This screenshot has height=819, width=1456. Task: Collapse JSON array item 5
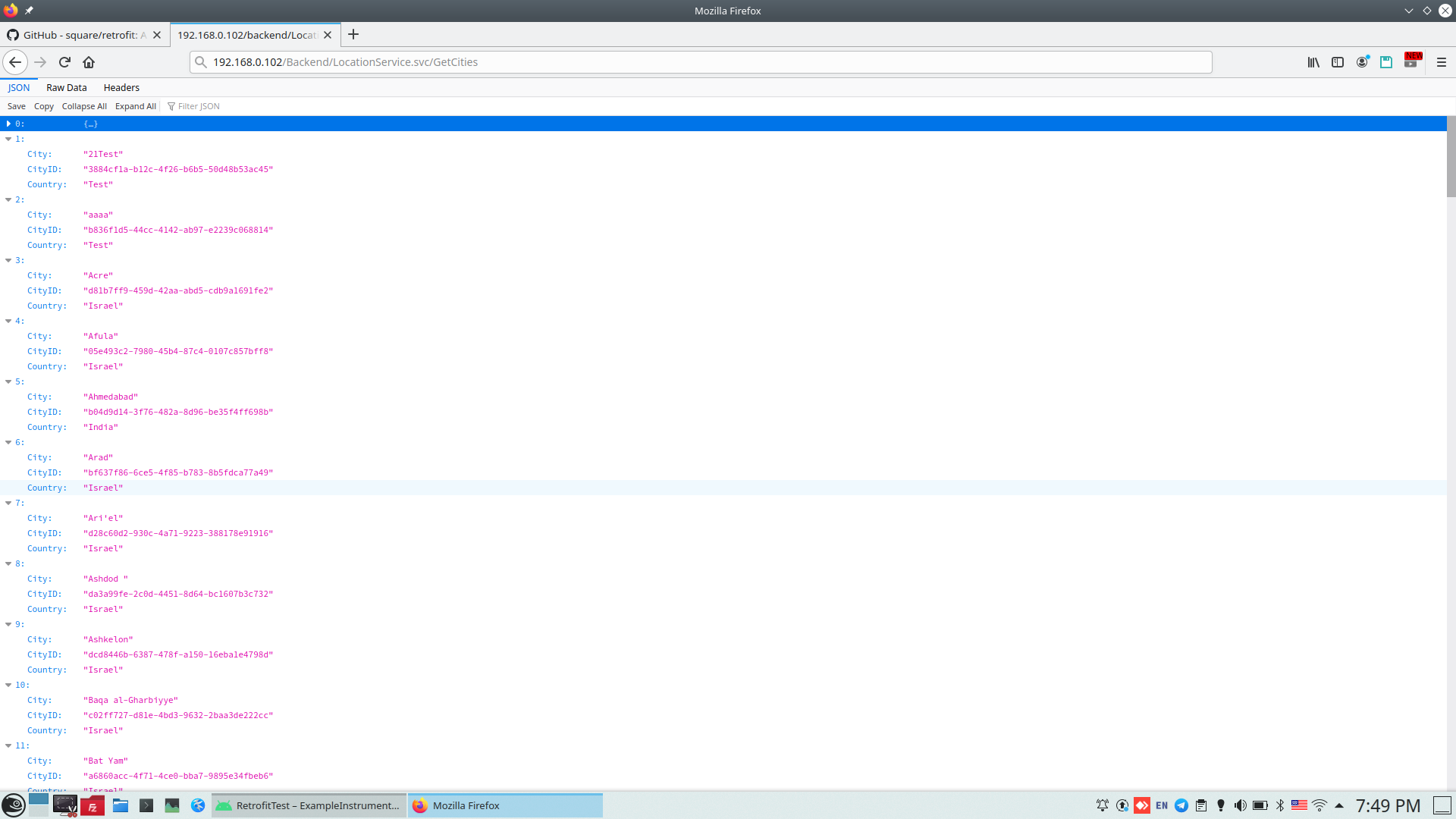[x=8, y=381]
